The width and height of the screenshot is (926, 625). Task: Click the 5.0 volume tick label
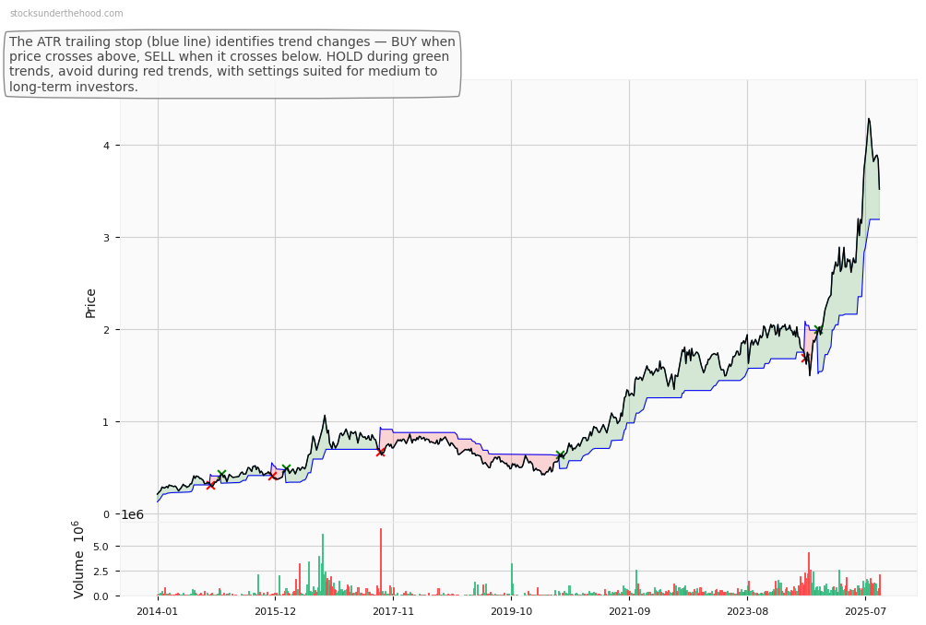(x=103, y=547)
